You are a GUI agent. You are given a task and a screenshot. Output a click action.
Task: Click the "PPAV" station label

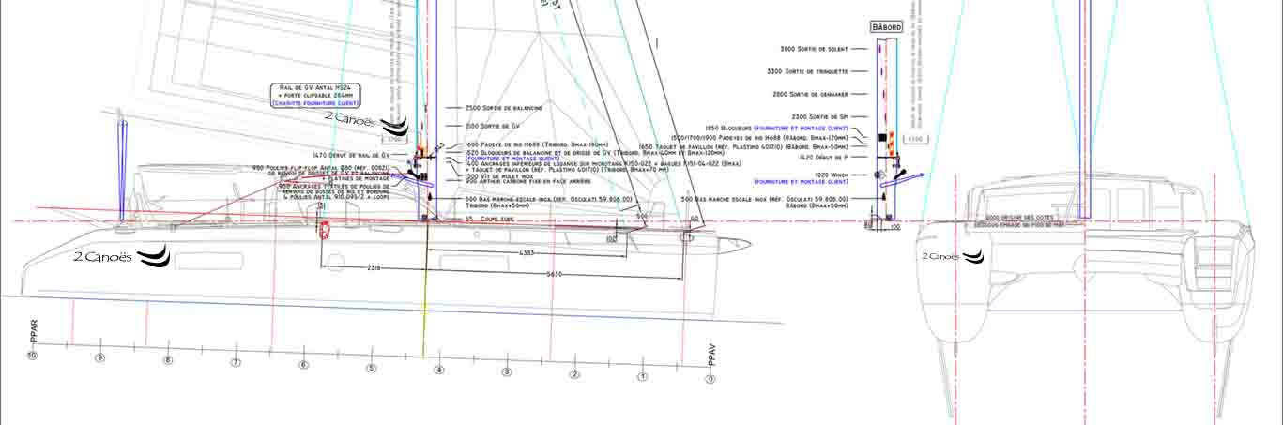click(710, 354)
